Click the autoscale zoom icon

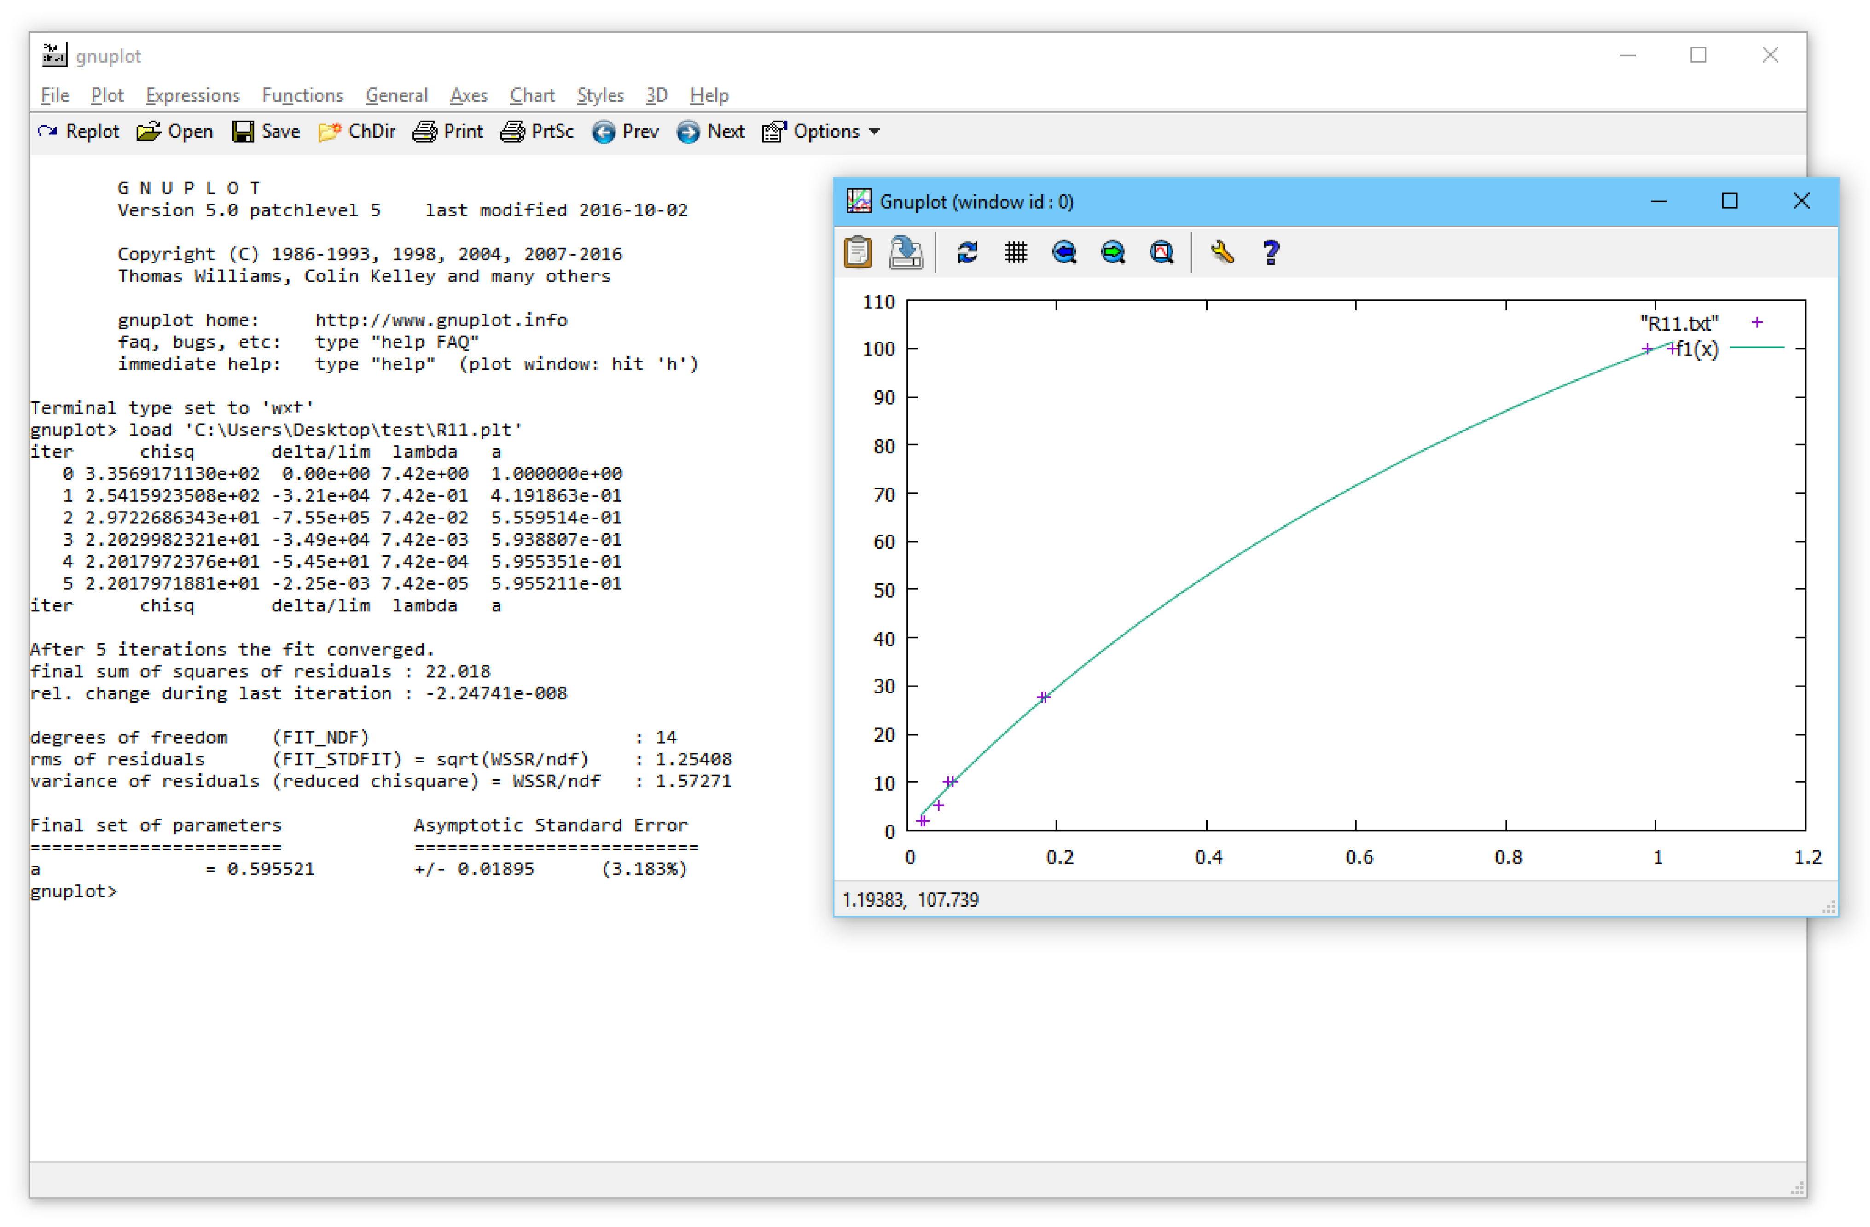pos(1161,252)
